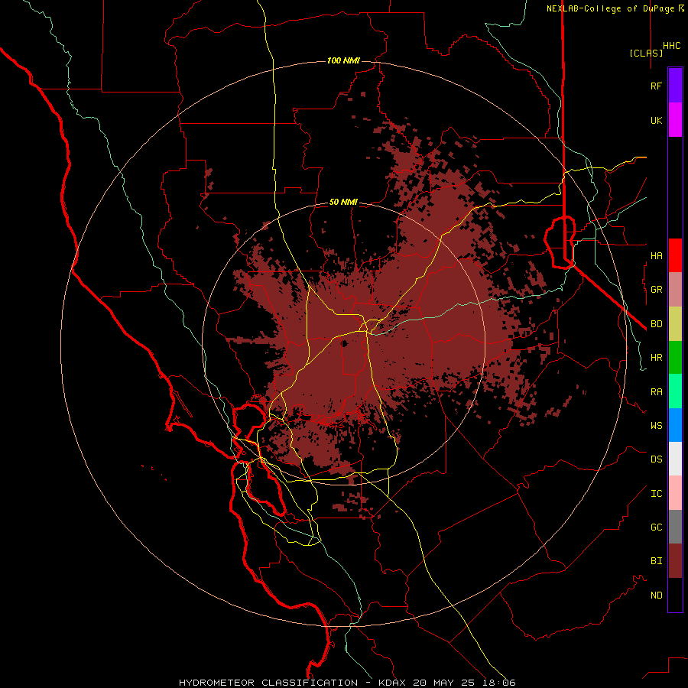Click the UK magenta legend swatch
688x688 pixels.
pos(675,120)
